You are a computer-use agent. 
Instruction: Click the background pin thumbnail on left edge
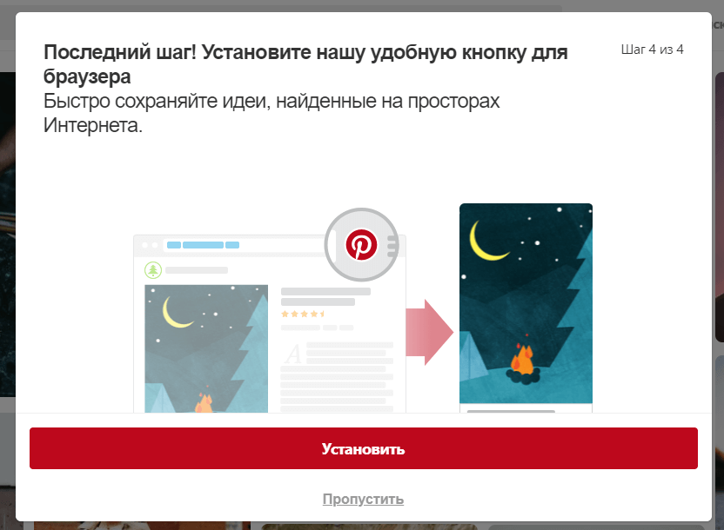tap(7, 235)
